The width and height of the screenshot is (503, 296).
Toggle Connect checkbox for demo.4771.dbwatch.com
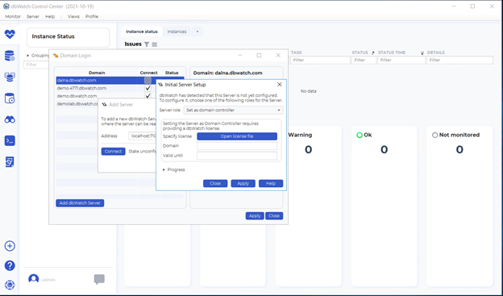(148, 88)
